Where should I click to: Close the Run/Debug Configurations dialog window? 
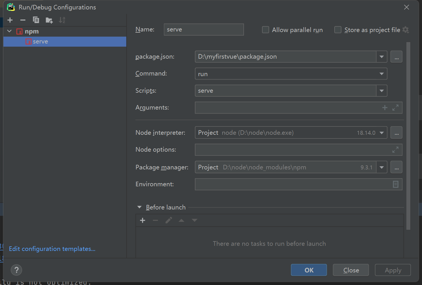pos(407,7)
